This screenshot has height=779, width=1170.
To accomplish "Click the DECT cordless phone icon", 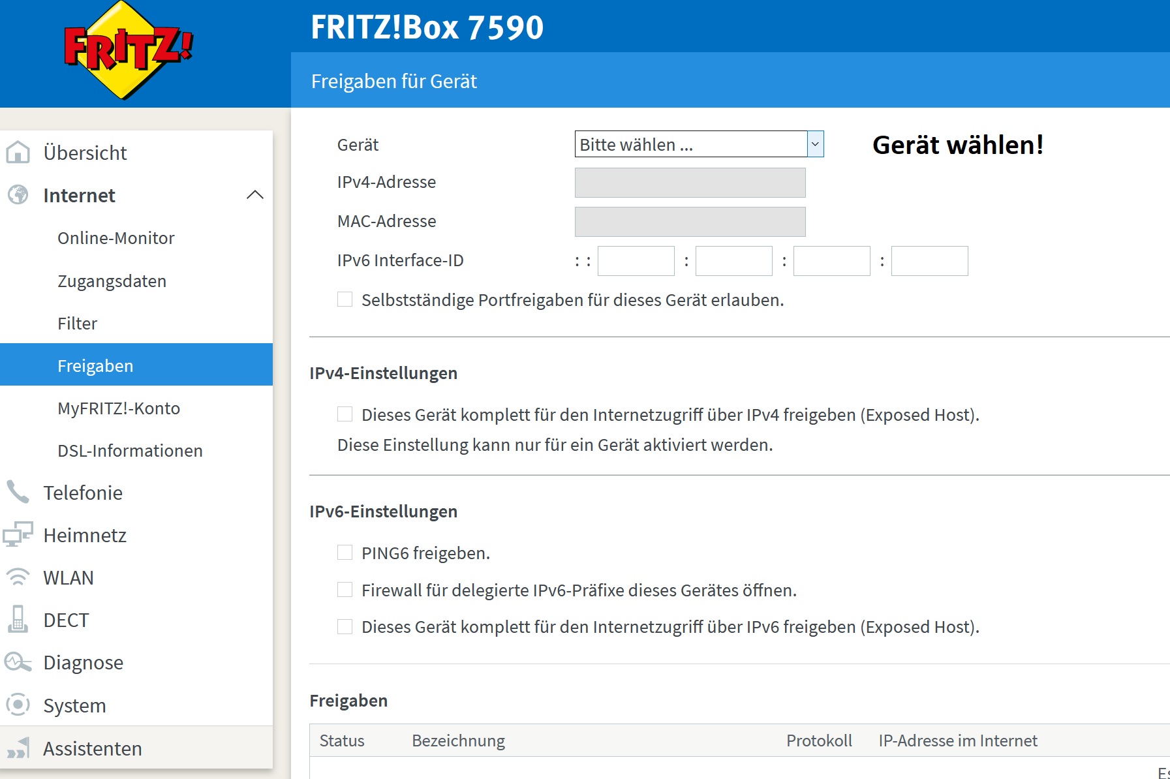I will tap(18, 619).
